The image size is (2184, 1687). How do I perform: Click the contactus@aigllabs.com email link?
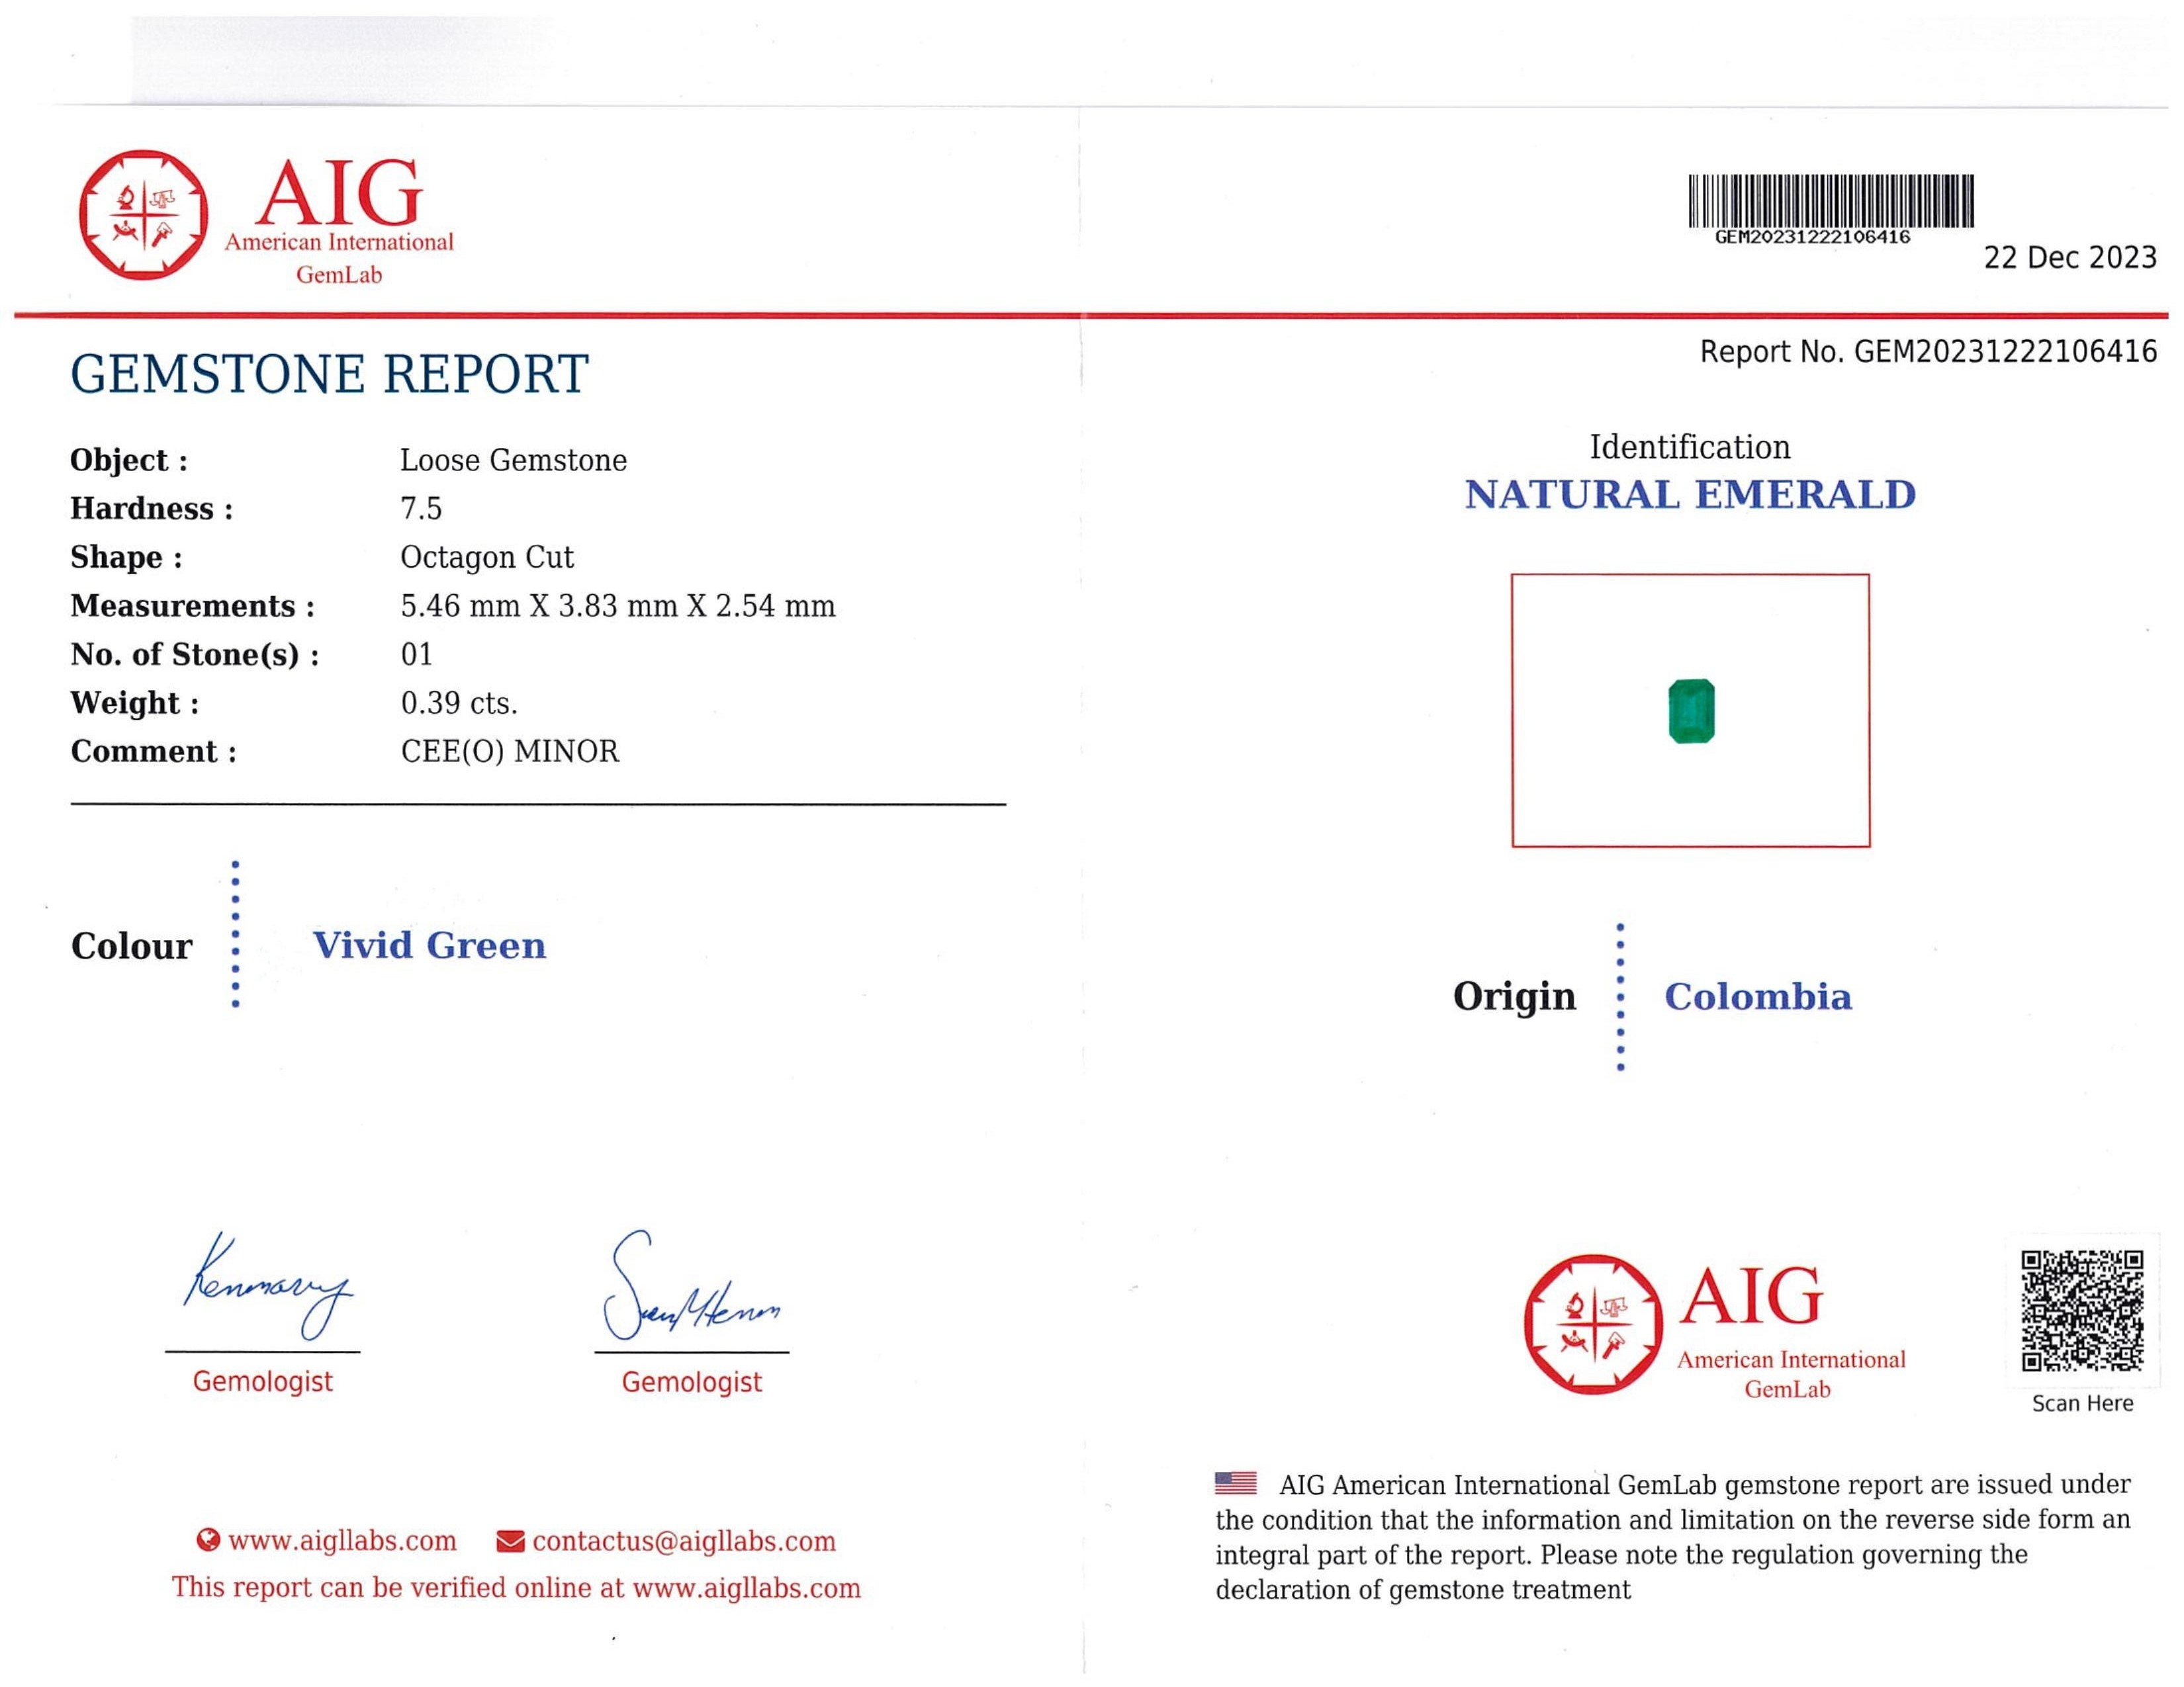[684, 1540]
